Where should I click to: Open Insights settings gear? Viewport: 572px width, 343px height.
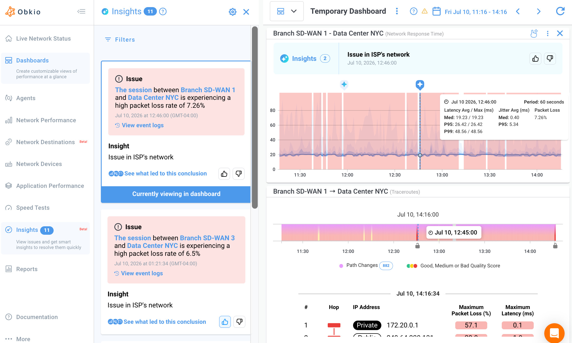pos(232,12)
